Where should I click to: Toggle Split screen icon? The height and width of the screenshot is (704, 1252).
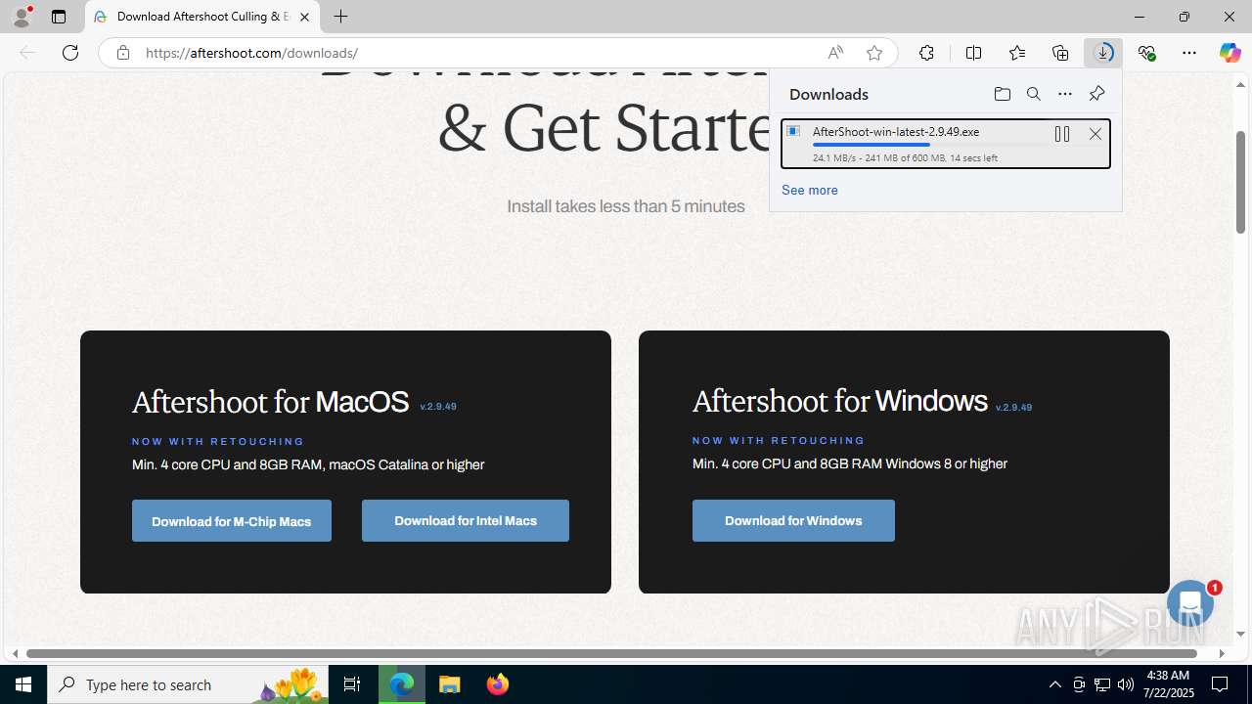[973, 53]
